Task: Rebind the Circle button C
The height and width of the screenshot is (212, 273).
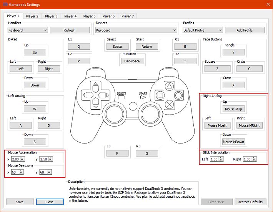Action: point(250,68)
